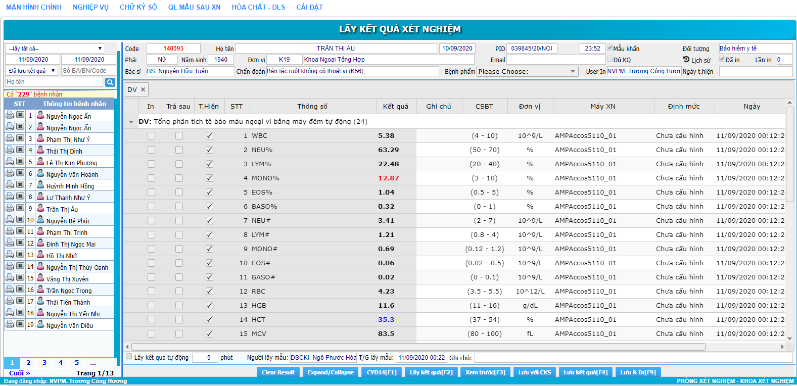This screenshot has width=797, height=386.
Task: Open the HÓA CHẤT - DLS menu
Action: coord(258,7)
